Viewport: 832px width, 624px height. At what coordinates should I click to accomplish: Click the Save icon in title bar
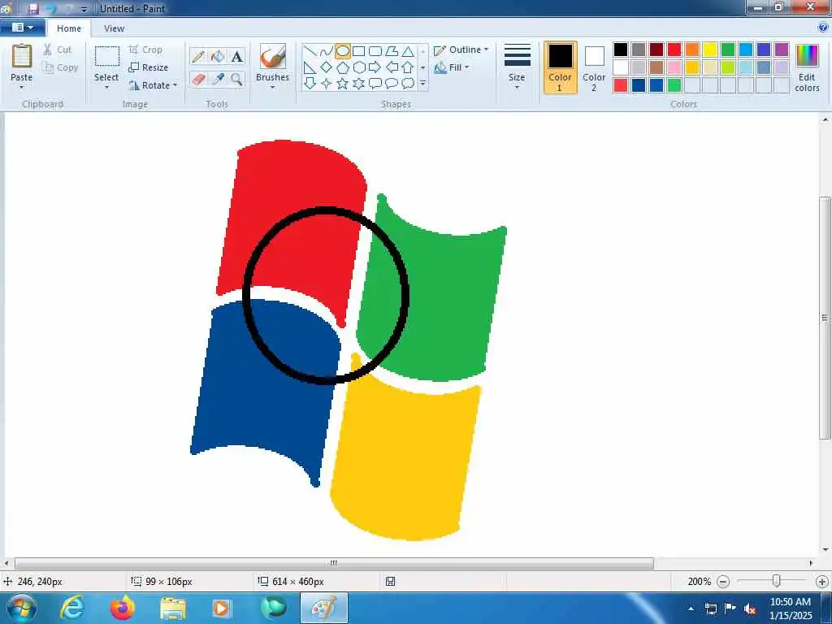coord(32,8)
